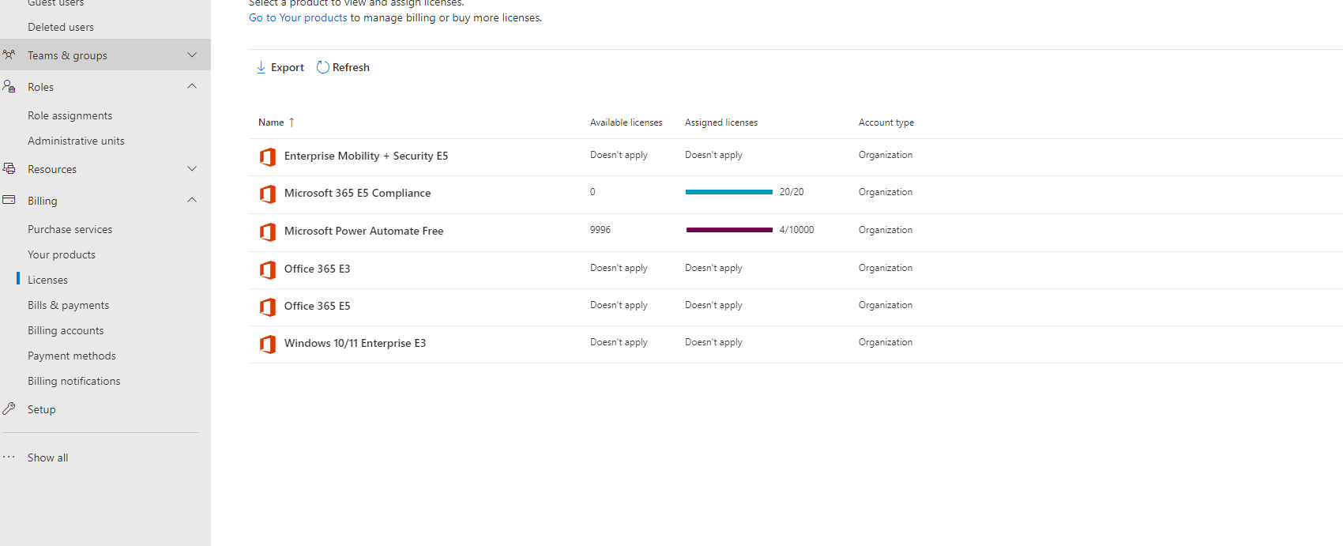Open Deleted users in sidebar
The width and height of the screenshot is (1343, 546).
61,27
